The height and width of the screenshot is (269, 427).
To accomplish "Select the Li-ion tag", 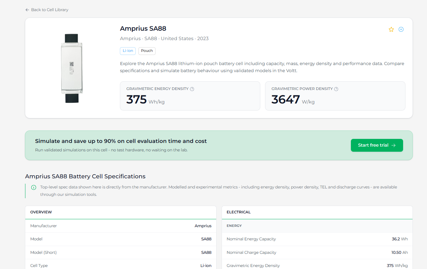I will 128,51.
